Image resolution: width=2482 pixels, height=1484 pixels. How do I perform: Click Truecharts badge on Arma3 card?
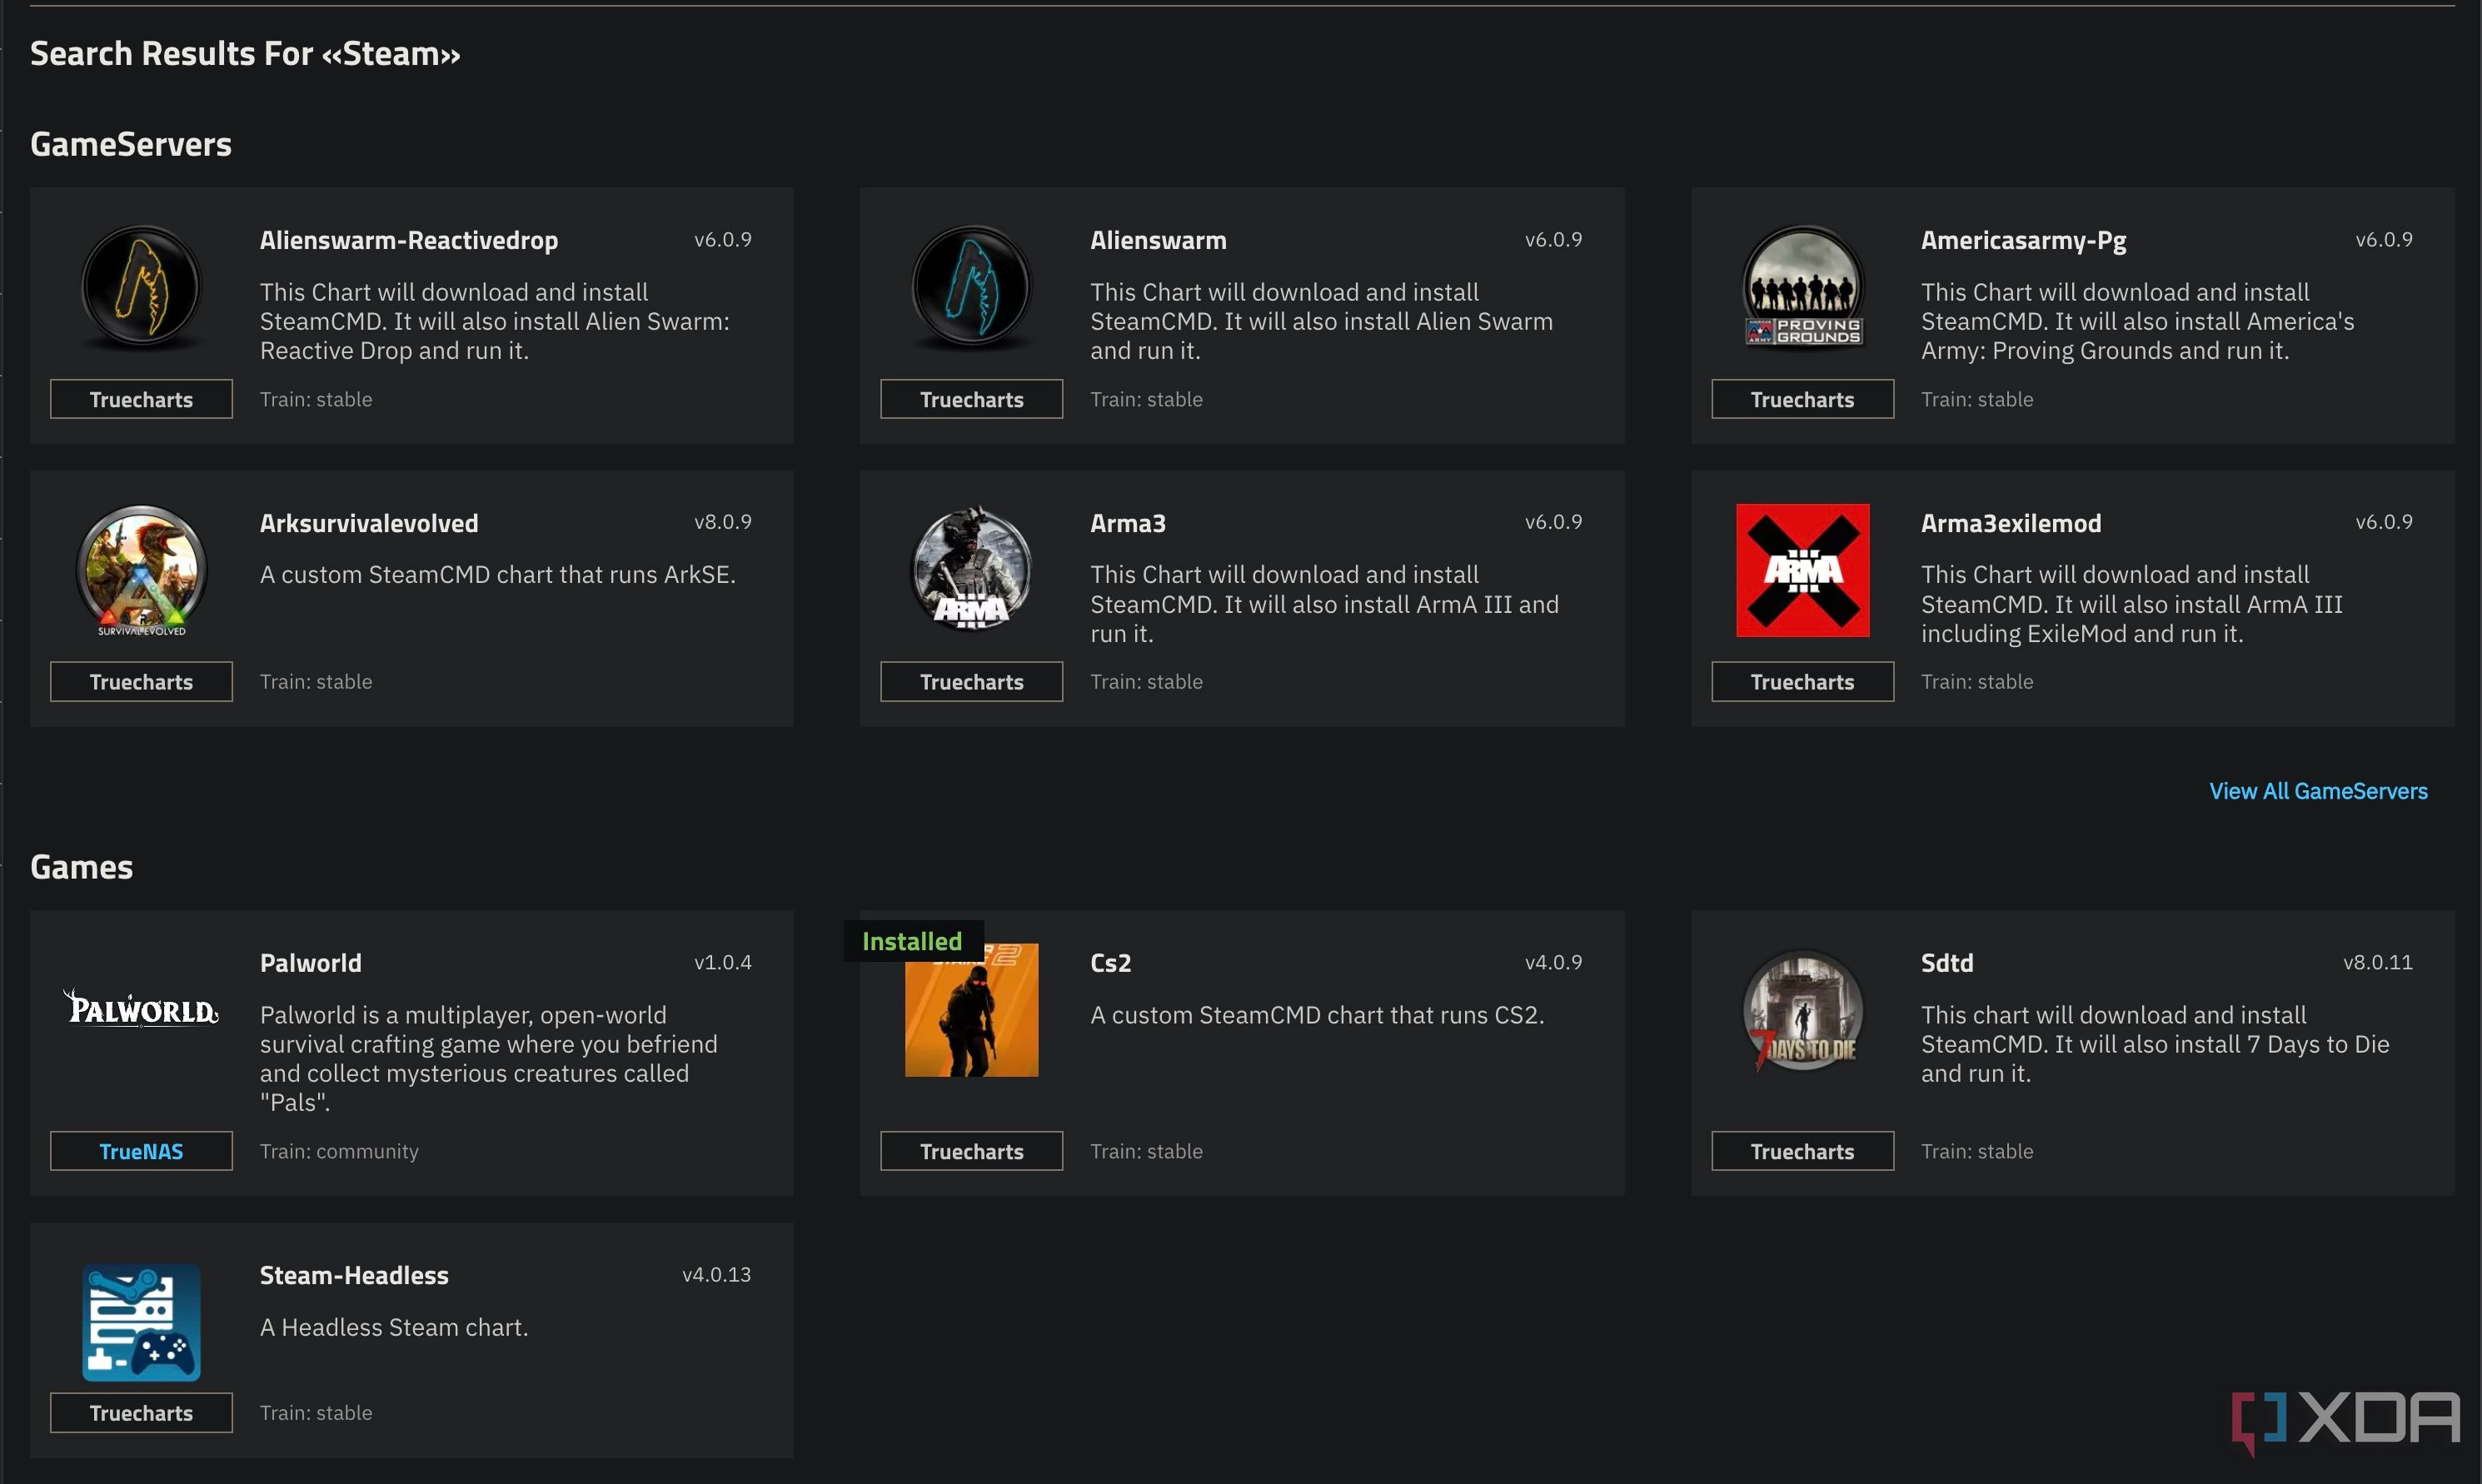coord(971,682)
